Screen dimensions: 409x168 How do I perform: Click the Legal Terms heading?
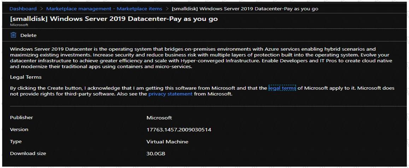point(26,77)
